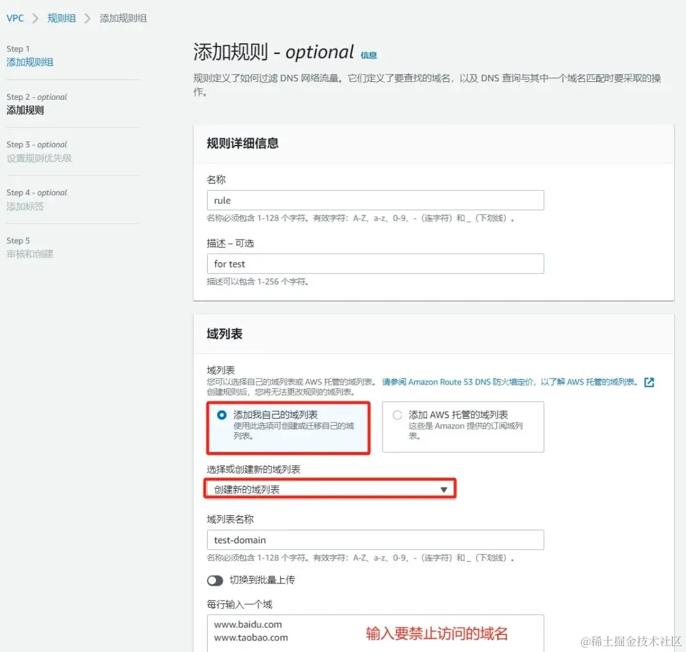
Task: Open the 创建新的域列表 dropdown
Action: tap(330, 489)
